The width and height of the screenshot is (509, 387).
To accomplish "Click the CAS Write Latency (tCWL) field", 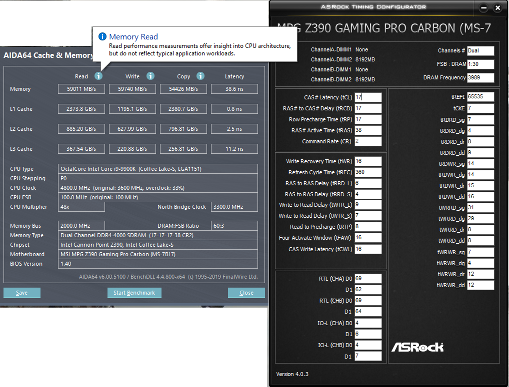I will point(368,249).
